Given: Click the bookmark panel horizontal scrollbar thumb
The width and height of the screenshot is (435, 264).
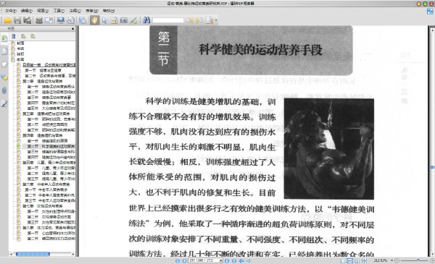Looking at the screenshot, I should 33,254.
